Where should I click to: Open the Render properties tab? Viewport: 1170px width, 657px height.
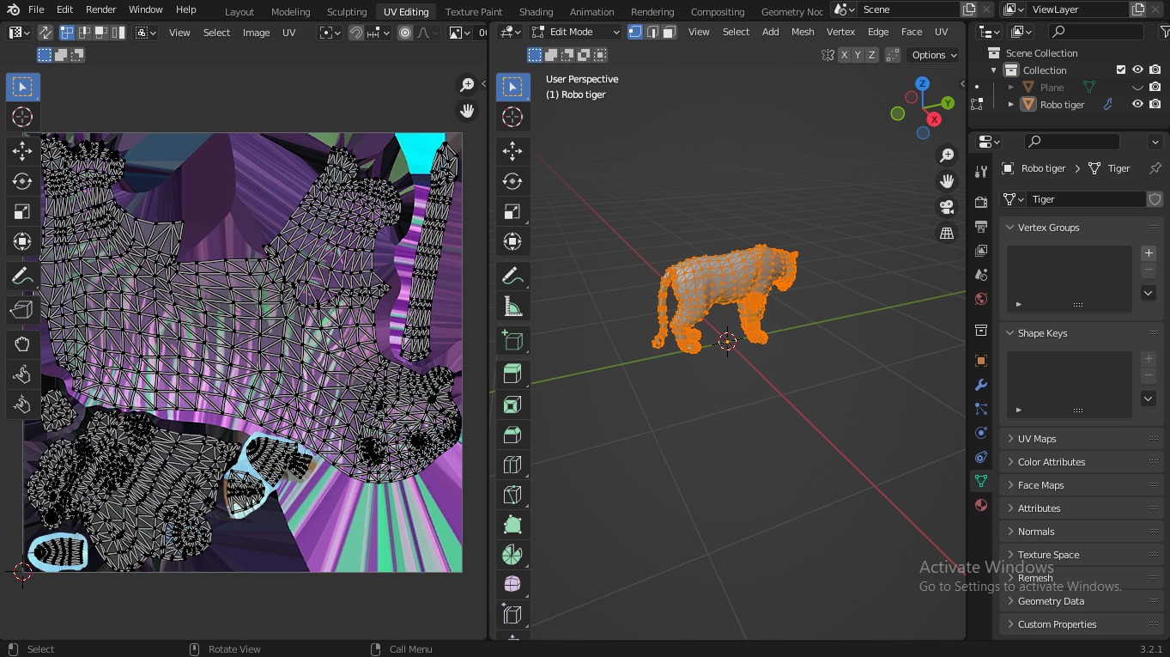click(x=981, y=202)
